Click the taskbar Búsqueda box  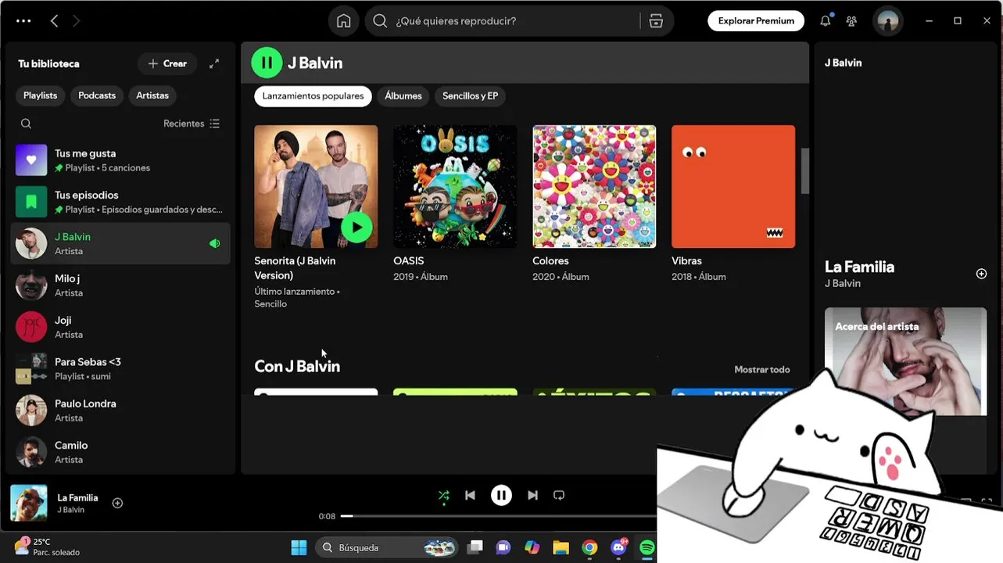click(388, 547)
